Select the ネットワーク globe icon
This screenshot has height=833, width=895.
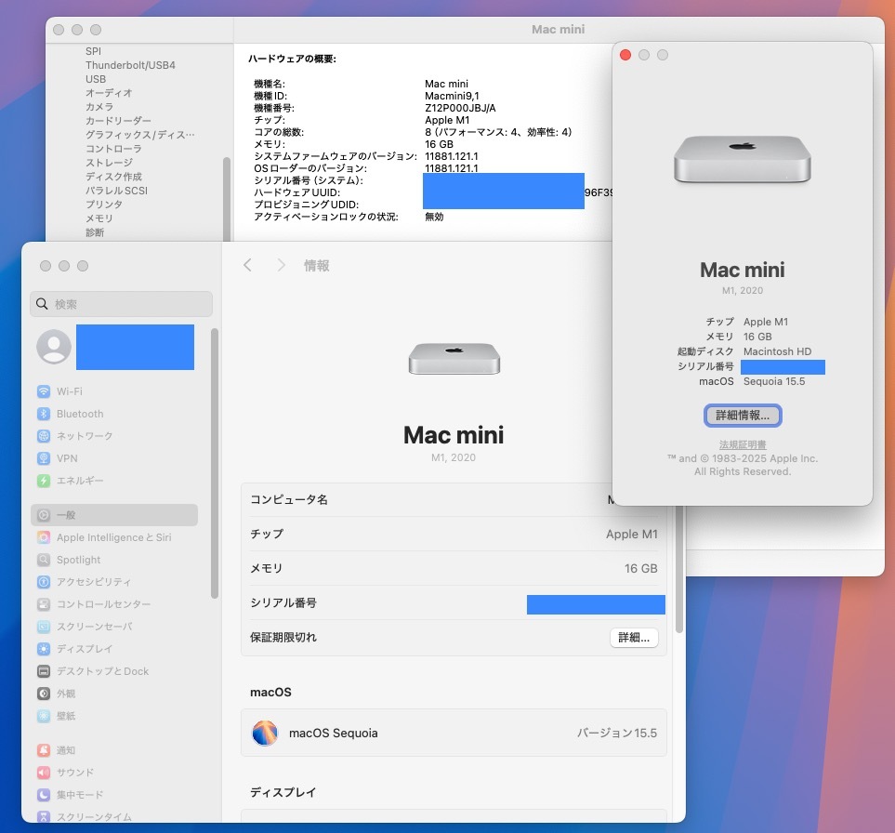[x=44, y=436]
